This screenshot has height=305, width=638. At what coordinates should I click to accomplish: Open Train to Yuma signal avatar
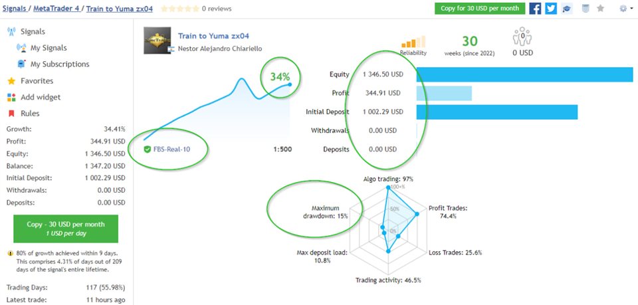pos(157,41)
